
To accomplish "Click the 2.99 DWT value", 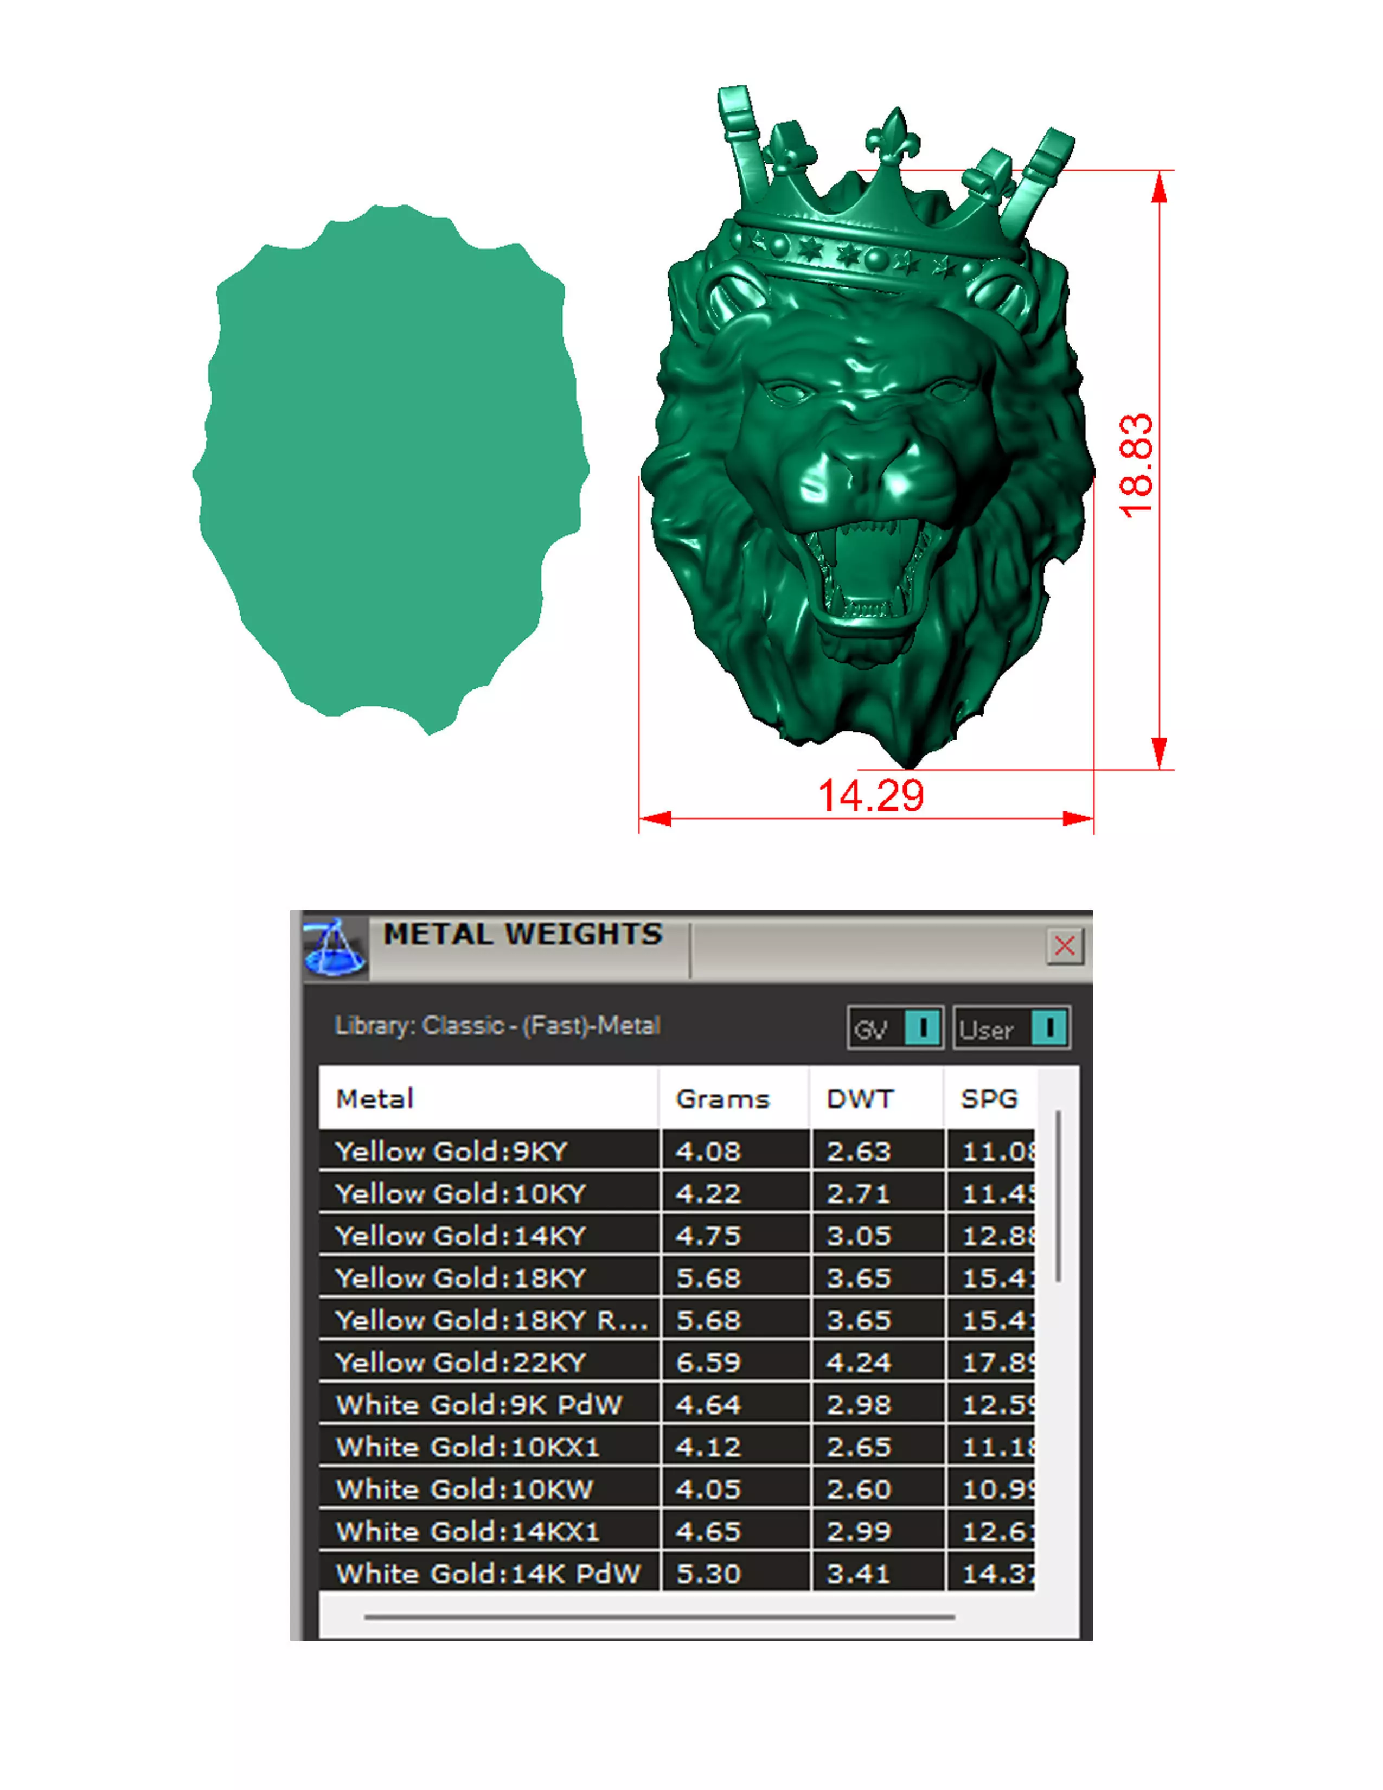I will pos(858,1531).
